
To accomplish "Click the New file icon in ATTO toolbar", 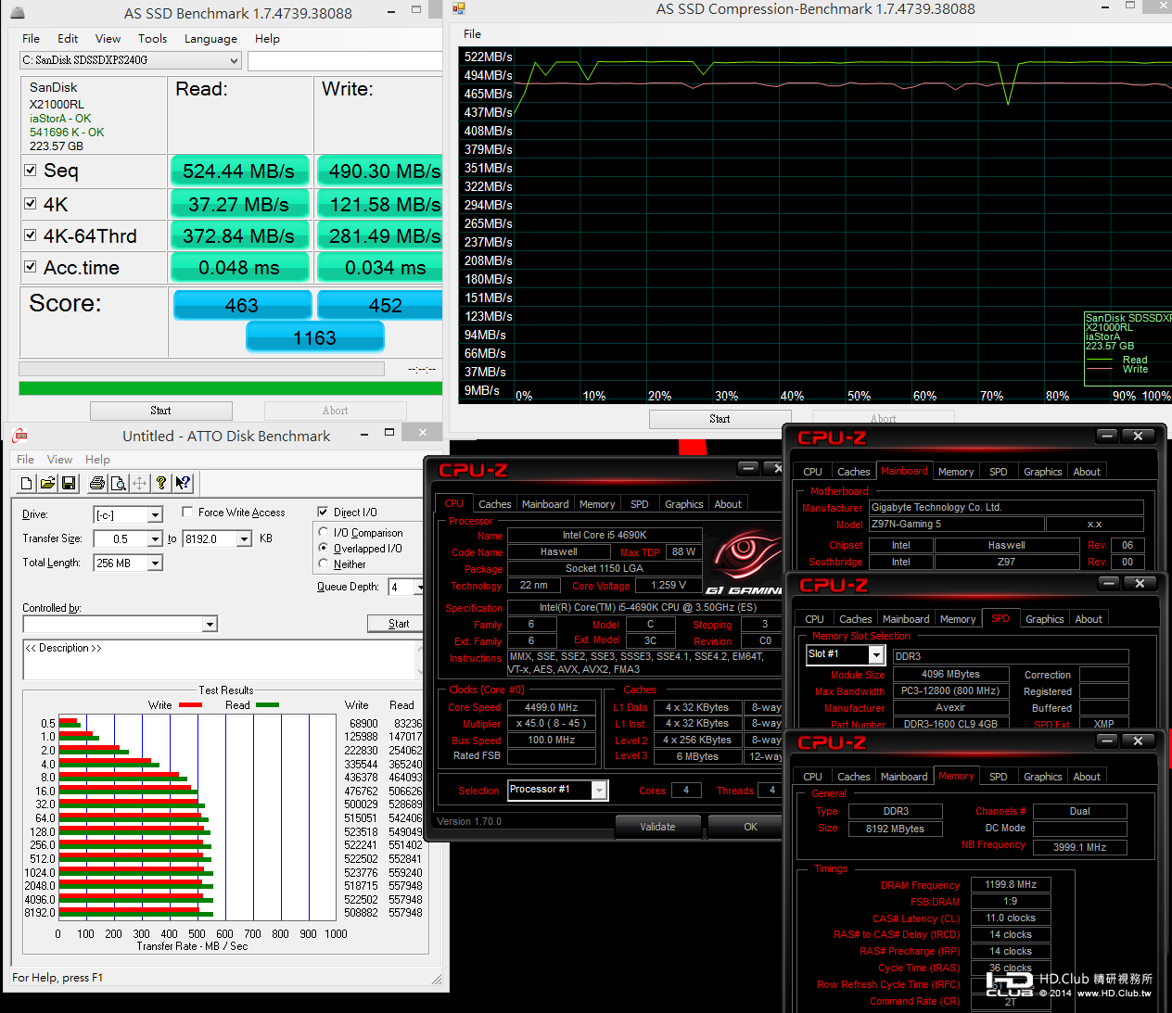I will [26, 483].
